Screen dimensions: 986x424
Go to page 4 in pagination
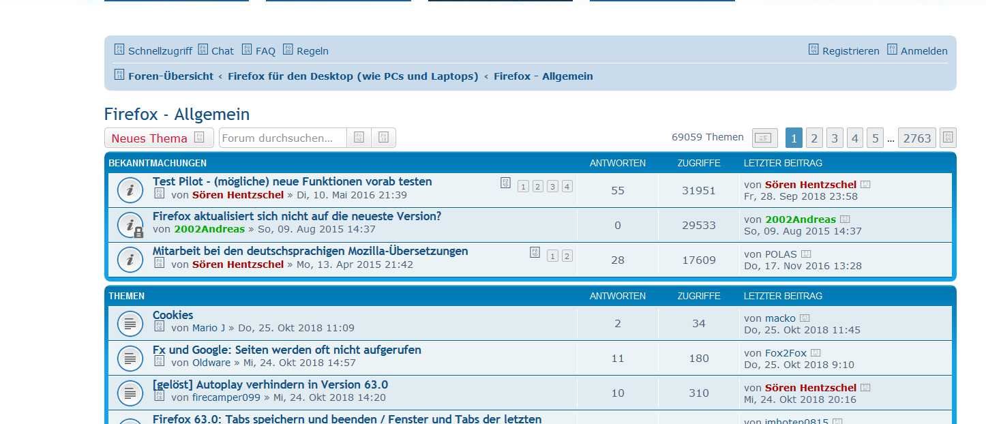coord(855,138)
